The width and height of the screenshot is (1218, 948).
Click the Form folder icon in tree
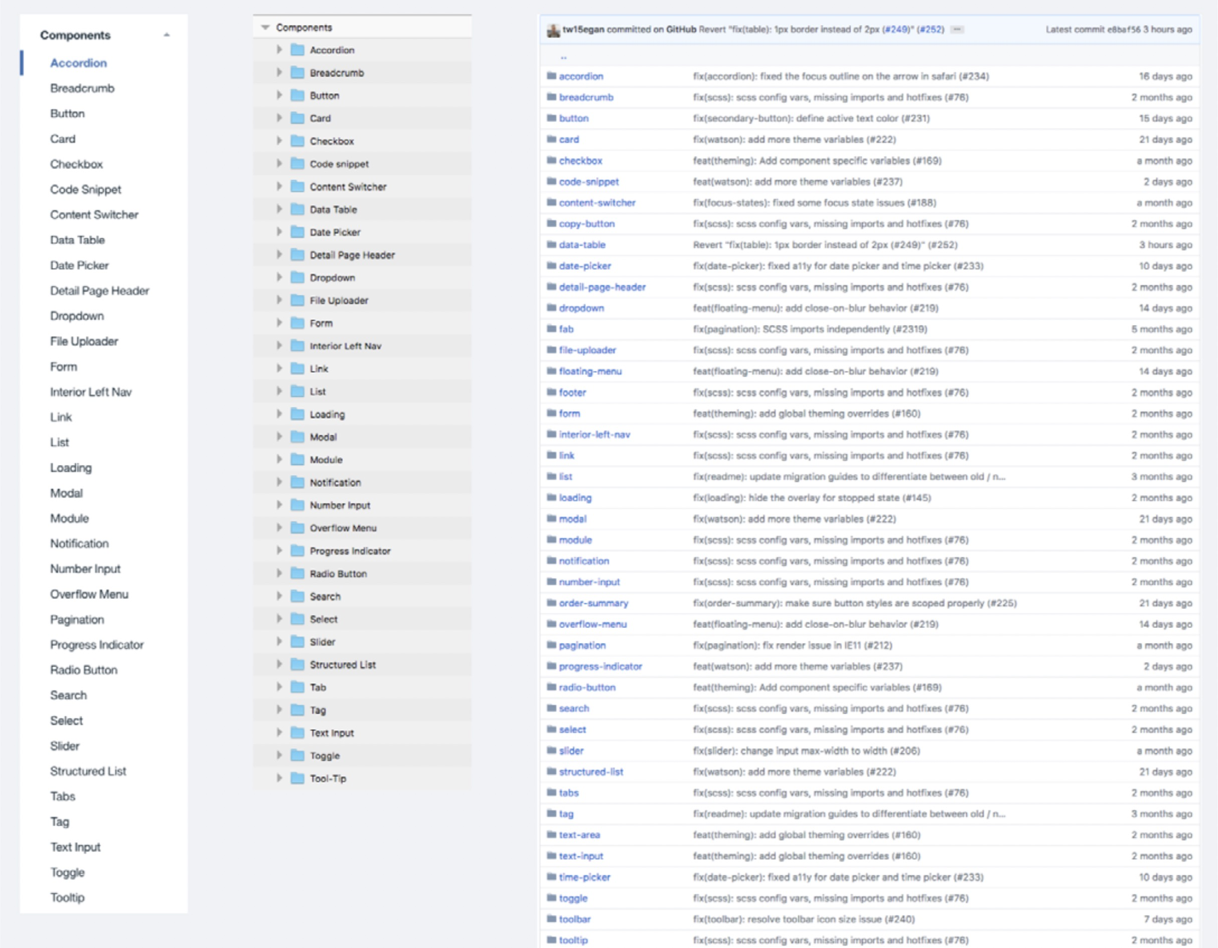click(x=298, y=323)
